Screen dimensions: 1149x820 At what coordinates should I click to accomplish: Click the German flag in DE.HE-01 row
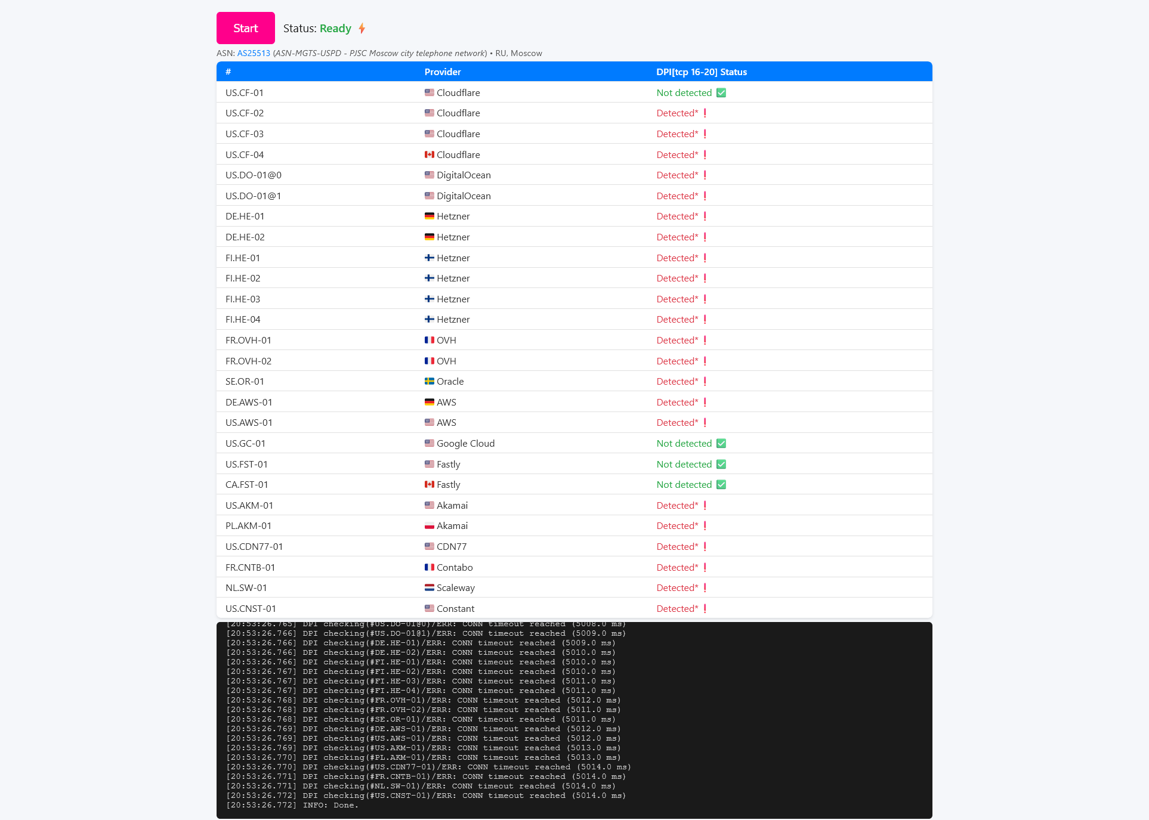[x=429, y=216]
